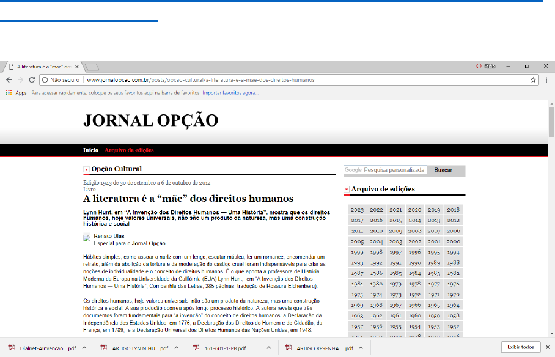Open Arquivo de edições in navigation bar
The width and height of the screenshot is (555, 357).
coord(129,150)
